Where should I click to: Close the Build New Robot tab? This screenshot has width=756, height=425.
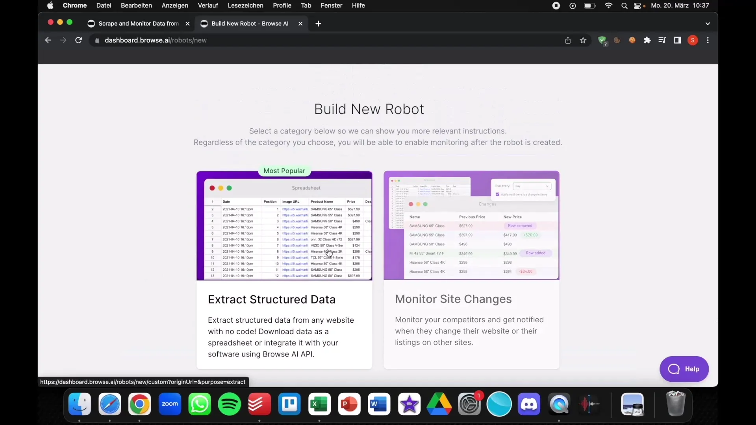[300, 24]
